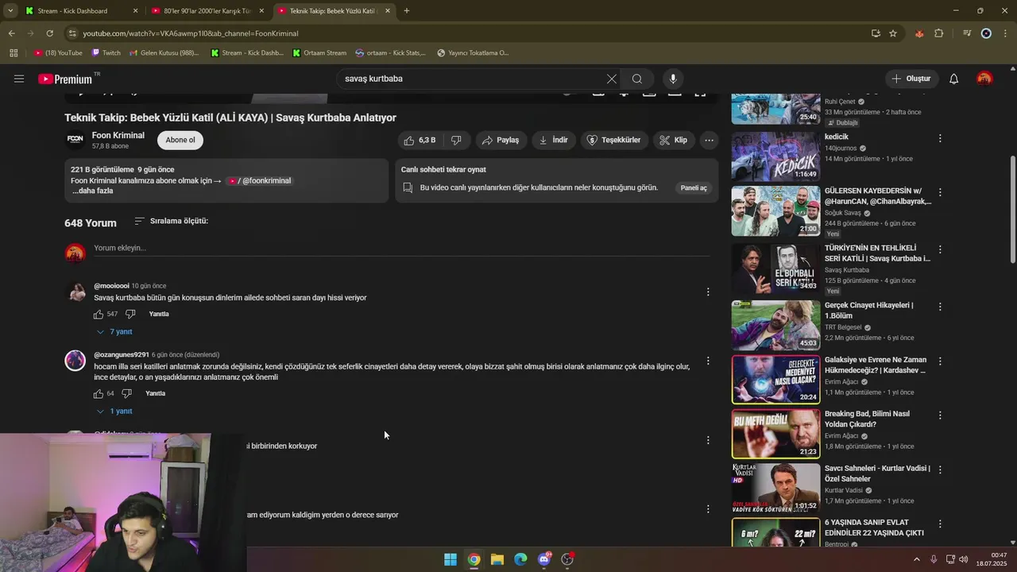Open options menu for @ozangunes9291 comment
1017x572 pixels.
point(708,361)
